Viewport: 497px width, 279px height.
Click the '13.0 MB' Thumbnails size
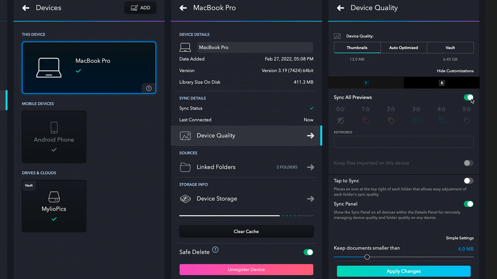coord(357,59)
